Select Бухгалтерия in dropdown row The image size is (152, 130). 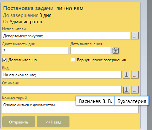(x=132, y=101)
